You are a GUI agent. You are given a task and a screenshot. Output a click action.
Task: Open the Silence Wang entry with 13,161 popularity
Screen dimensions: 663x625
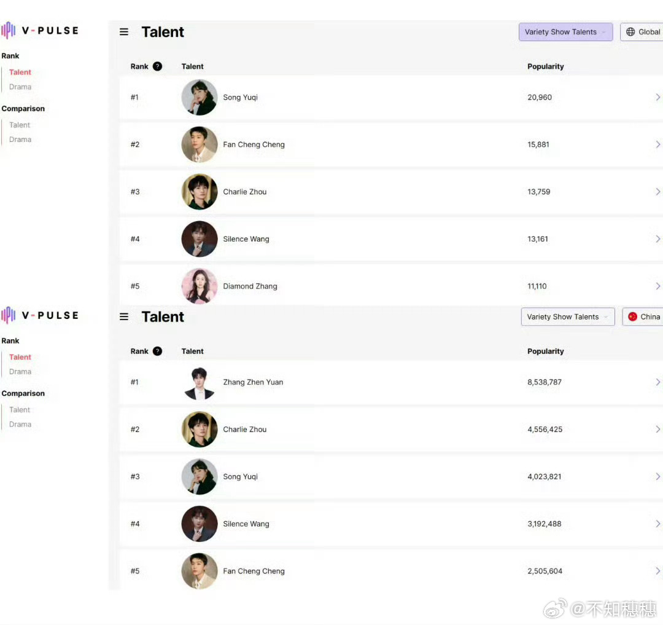point(391,239)
